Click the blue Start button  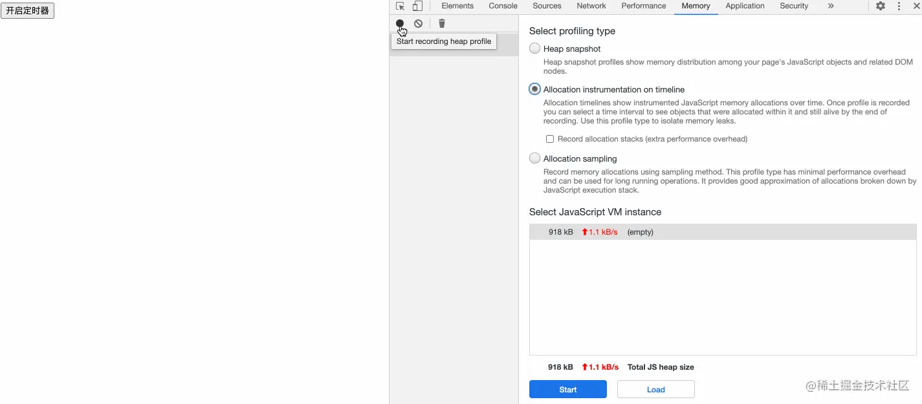coord(568,389)
